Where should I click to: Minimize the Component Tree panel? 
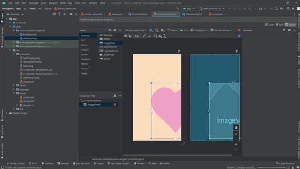[x=120, y=96]
